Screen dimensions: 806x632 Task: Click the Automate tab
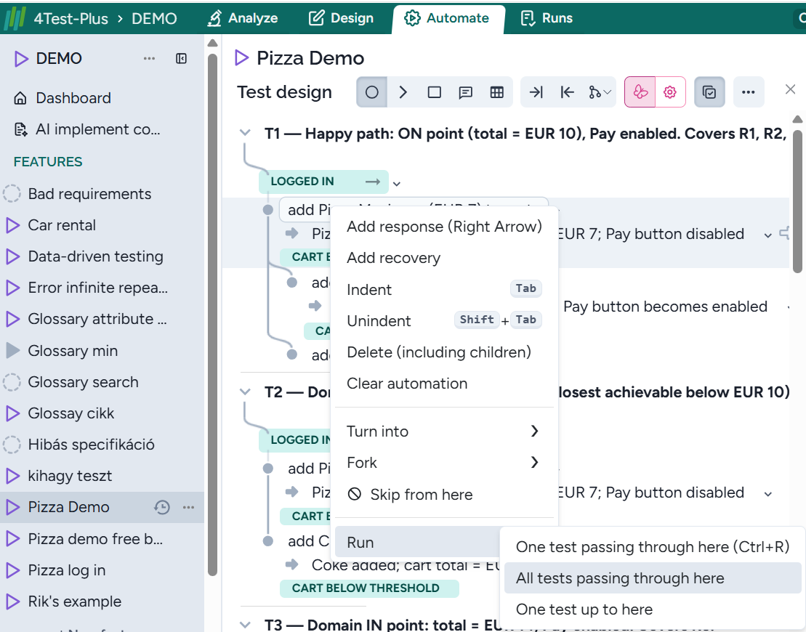coord(448,18)
